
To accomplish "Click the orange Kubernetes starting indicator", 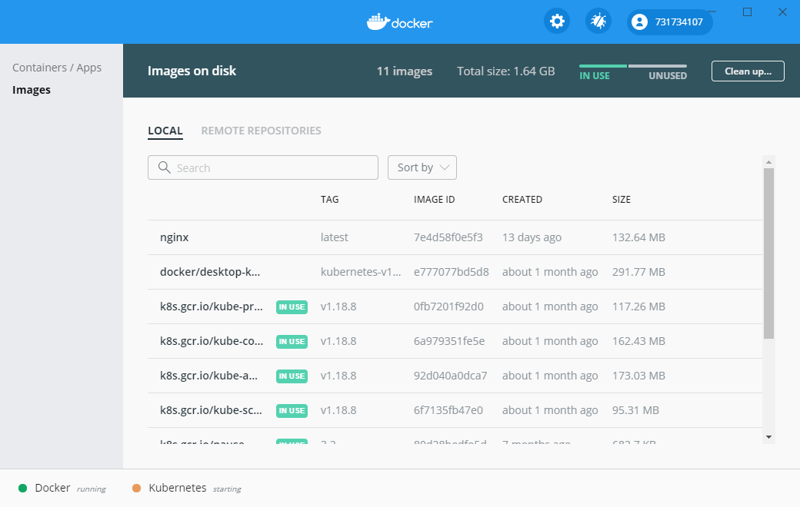I will click(136, 488).
